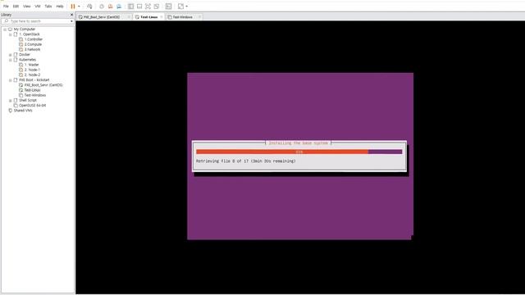The height and width of the screenshot is (295, 525).
Task: Toggle the Show Library panel icon
Action: pos(131,7)
